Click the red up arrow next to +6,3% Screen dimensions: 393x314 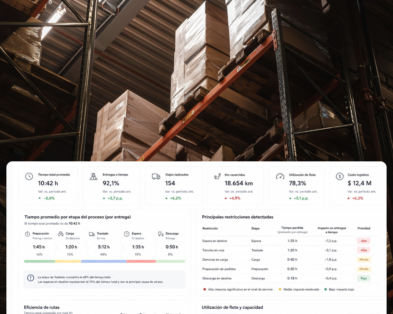348,198
